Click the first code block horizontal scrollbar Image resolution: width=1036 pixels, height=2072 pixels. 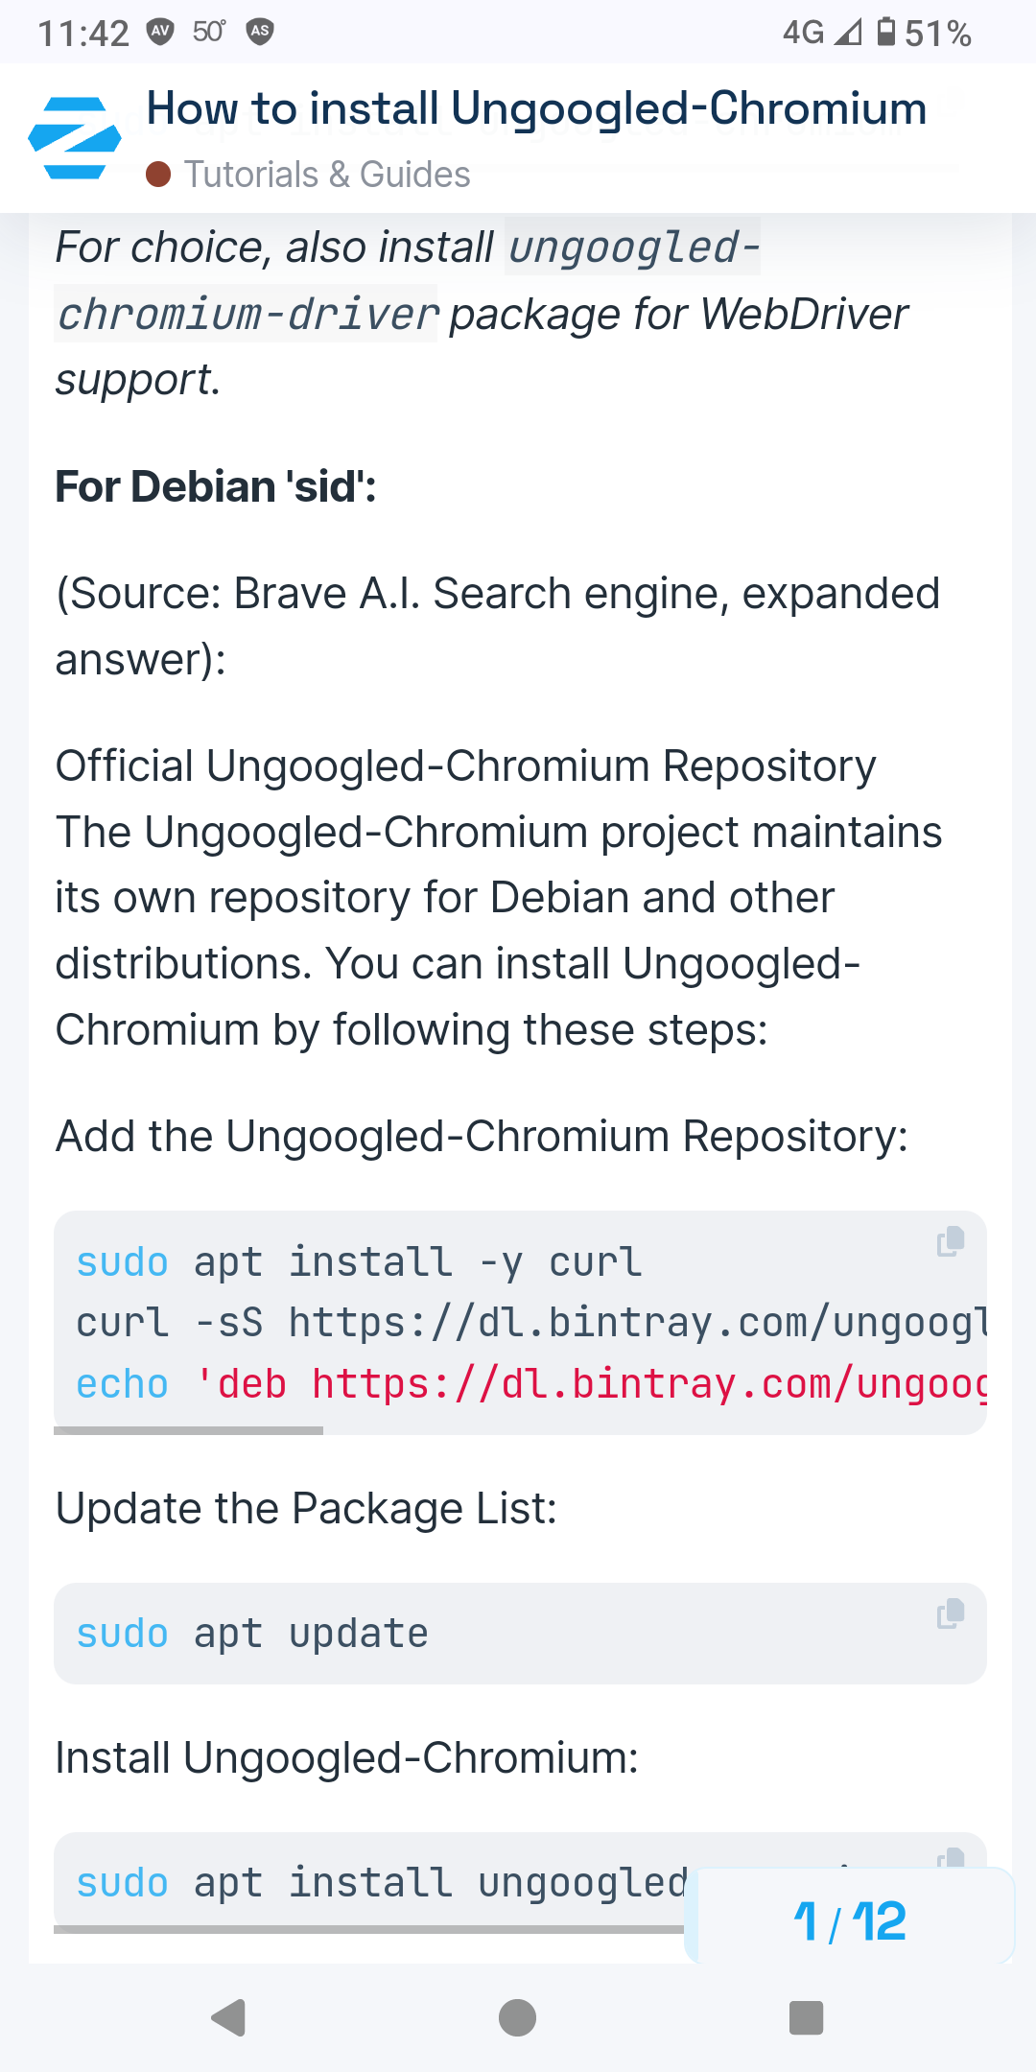188,1430
